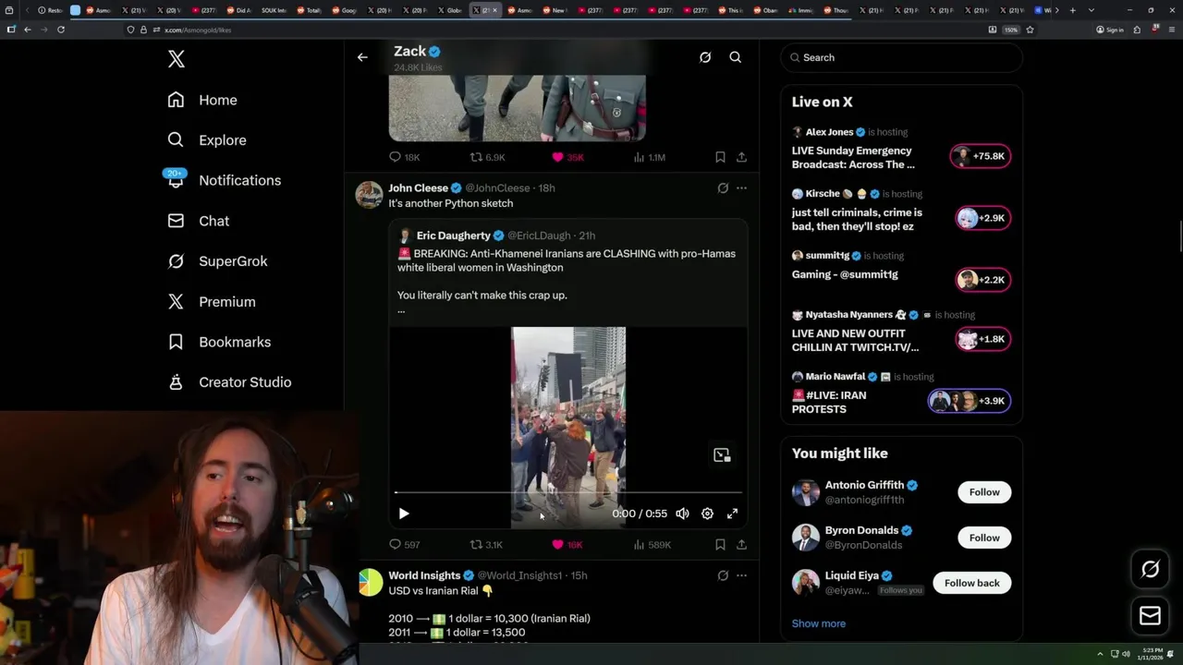Viewport: 1183px width, 665px height.
Task: Click Show more under You might like
Action: [x=819, y=623]
